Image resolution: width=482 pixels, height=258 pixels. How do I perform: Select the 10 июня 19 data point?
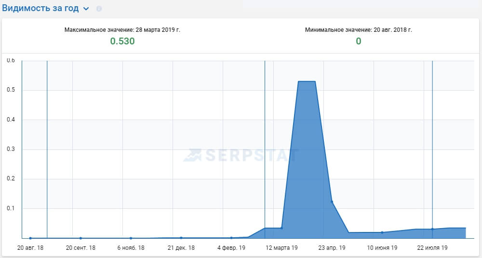382,232
